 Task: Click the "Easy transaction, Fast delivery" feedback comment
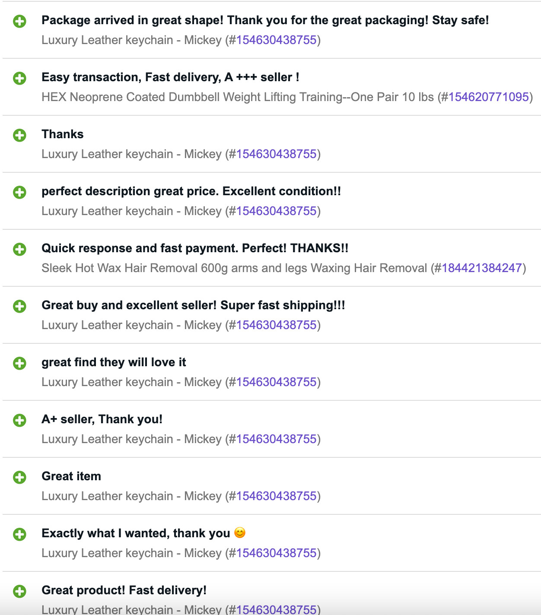(x=170, y=77)
